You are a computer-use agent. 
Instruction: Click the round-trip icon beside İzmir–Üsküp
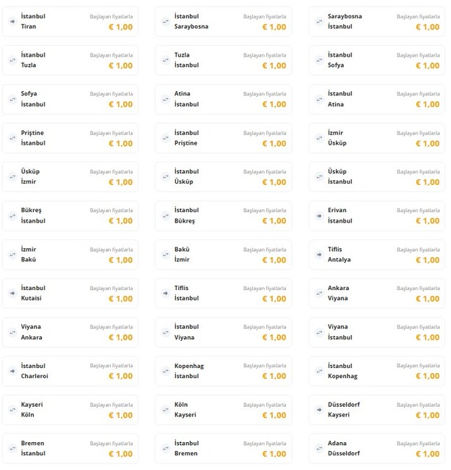[319, 138]
